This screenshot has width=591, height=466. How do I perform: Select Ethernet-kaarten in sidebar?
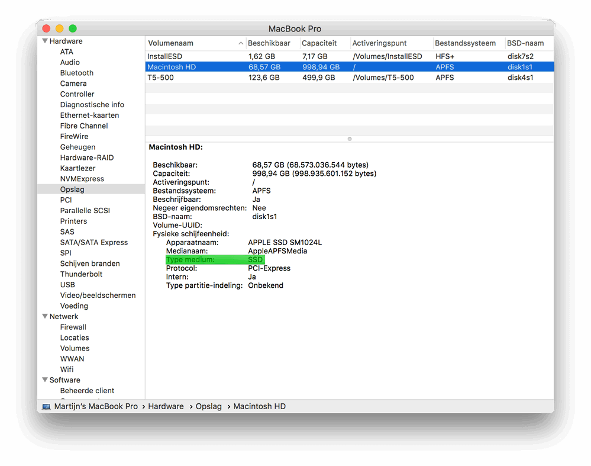(89, 115)
